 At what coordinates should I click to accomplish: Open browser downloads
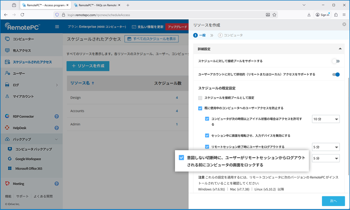pos(309,15)
